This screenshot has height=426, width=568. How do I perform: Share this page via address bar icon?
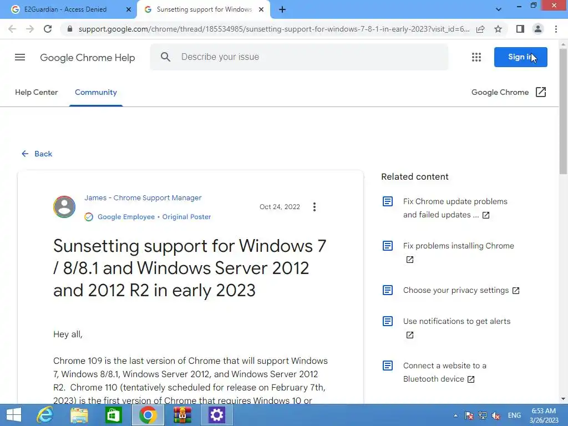[x=480, y=29]
